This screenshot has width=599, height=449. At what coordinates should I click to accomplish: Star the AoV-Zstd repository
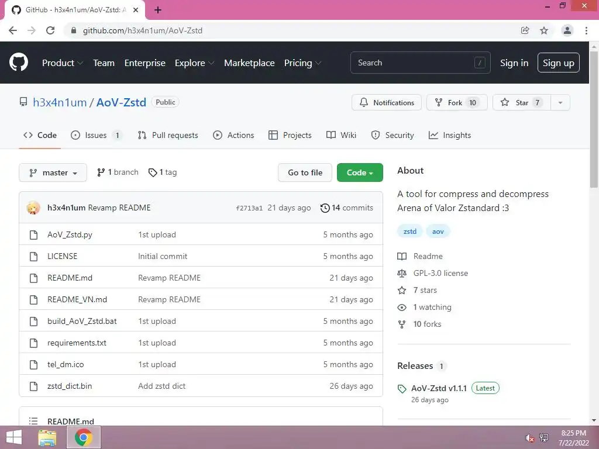pyautogui.click(x=522, y=102)
